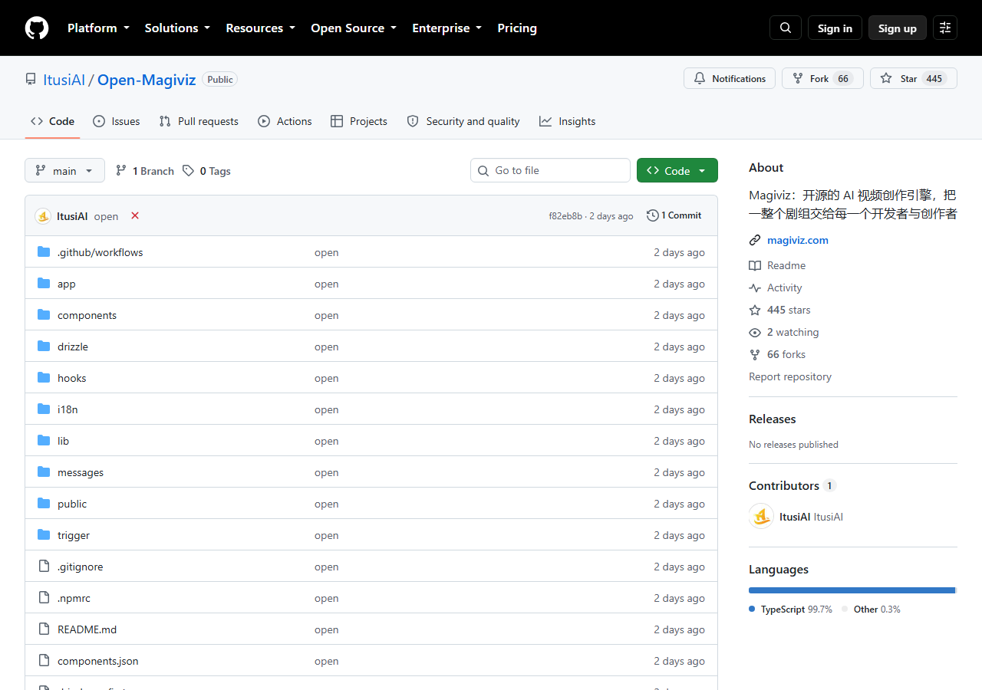Image resolution: width=982 pixels, height=690 pixels.
Task: Click the ItusiAI contributor avatar
Action: [x=761, y=516]
